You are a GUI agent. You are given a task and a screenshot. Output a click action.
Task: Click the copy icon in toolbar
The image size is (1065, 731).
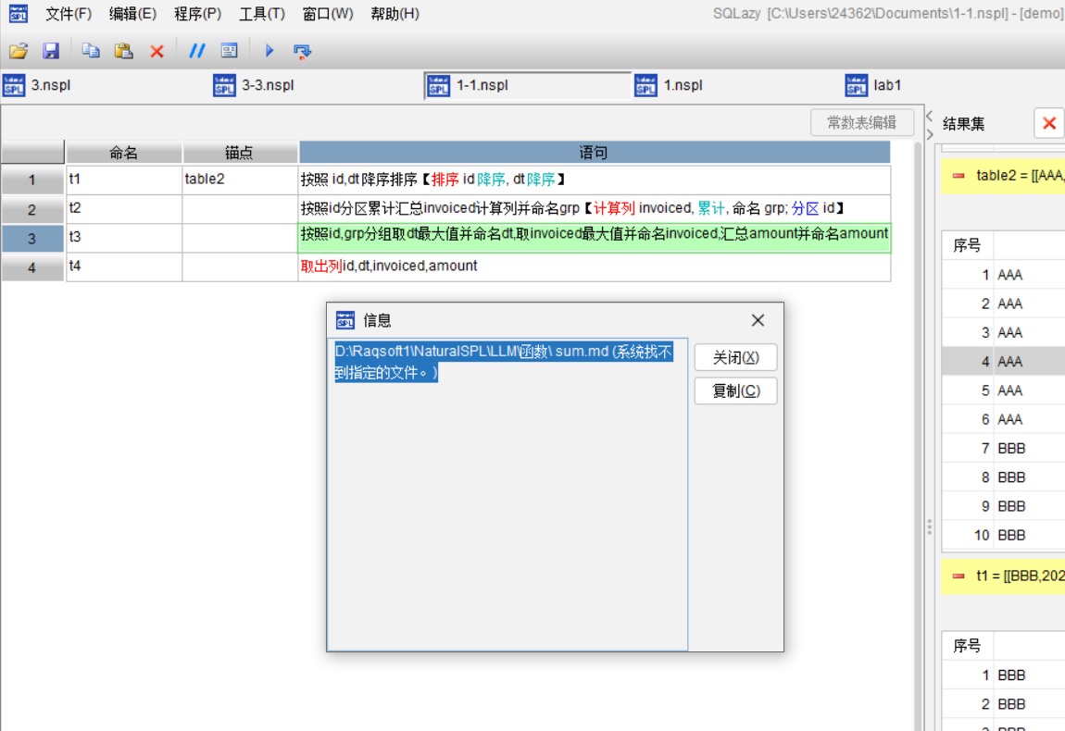[x=91, y=51]
